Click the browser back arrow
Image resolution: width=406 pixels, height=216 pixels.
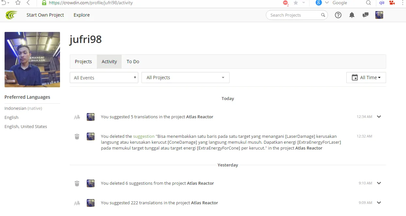(x=28, y=3)
